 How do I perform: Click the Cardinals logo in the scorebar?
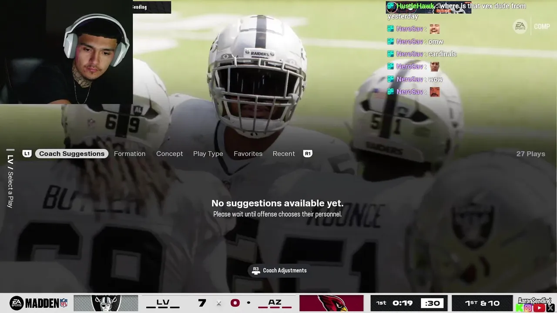[x=331, y=303]
